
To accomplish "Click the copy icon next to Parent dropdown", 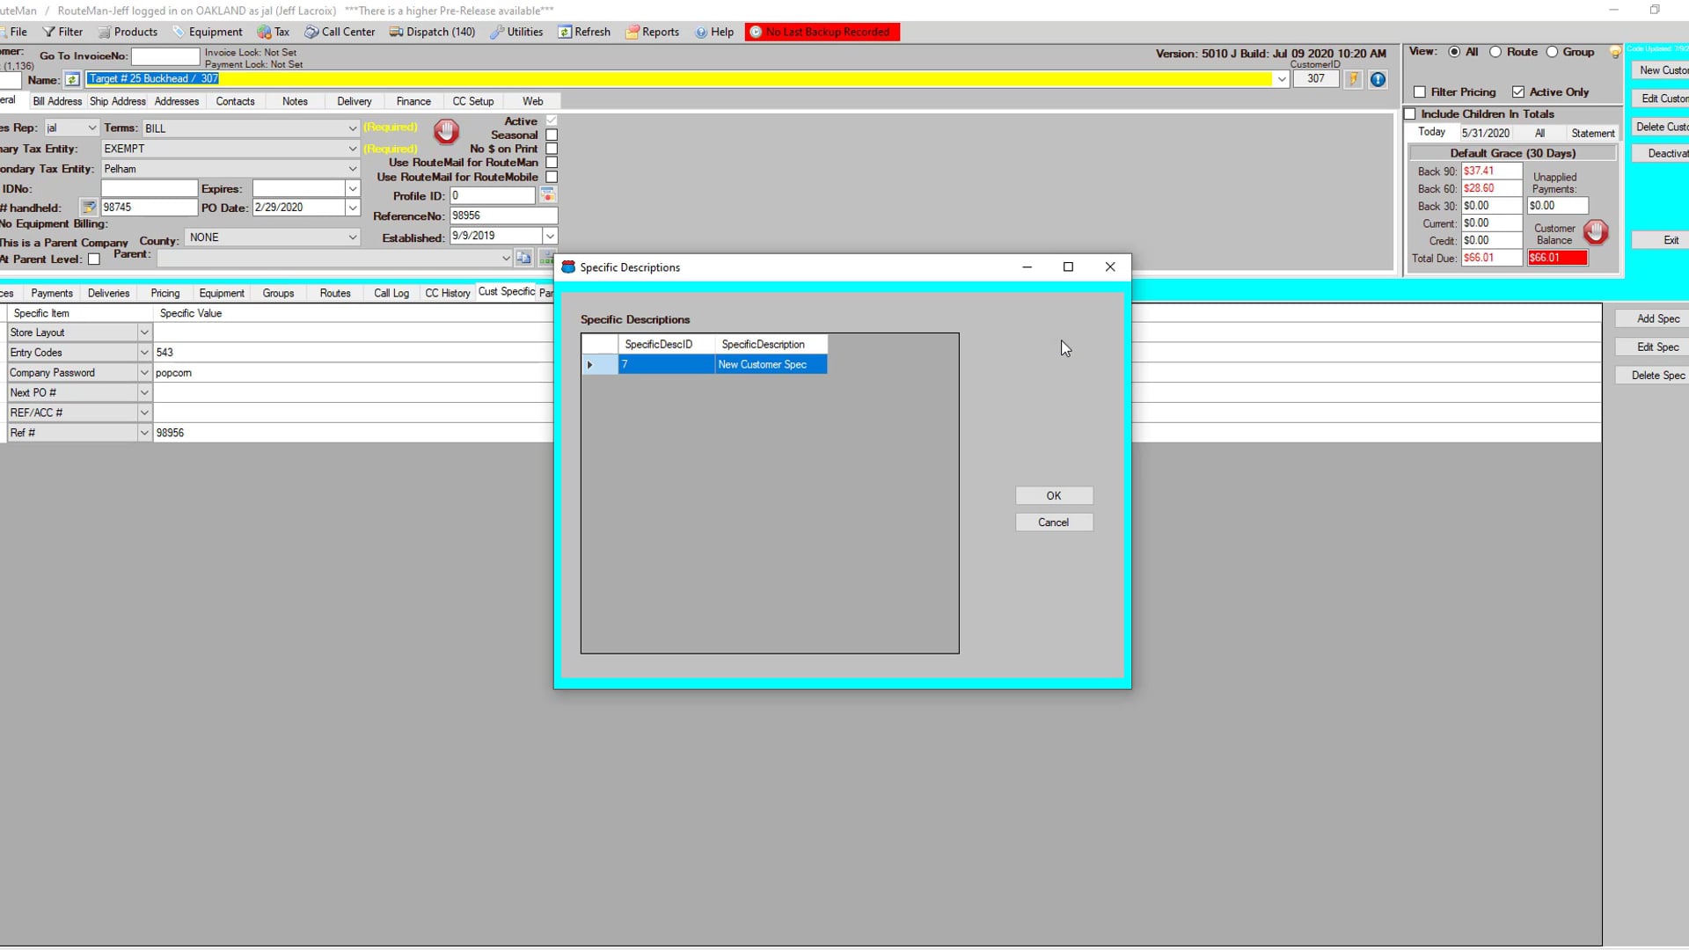I will click(x=523, y=258).
